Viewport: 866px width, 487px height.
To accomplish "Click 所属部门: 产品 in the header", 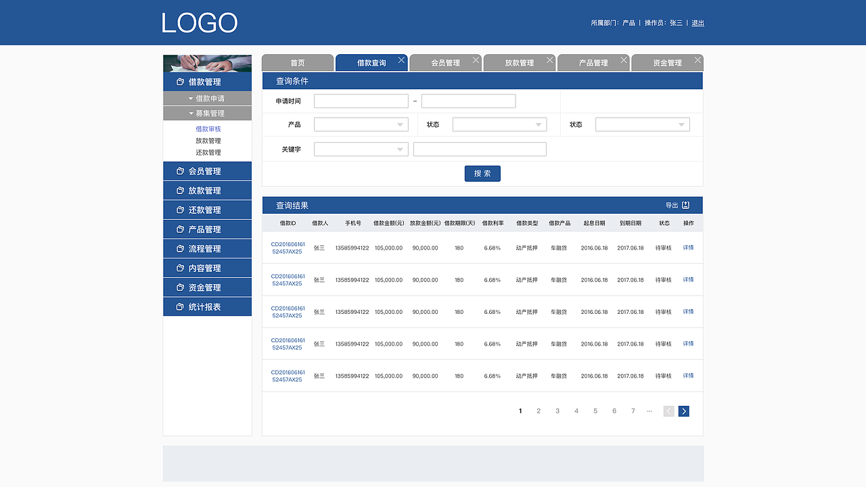I will tap(613, 23).
